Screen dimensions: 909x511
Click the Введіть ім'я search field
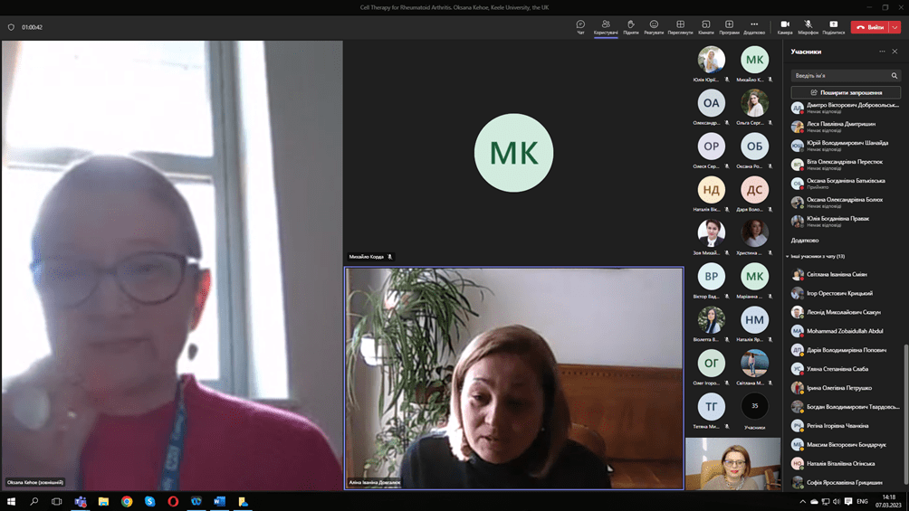pyautogui.click(x=838, y=76)
